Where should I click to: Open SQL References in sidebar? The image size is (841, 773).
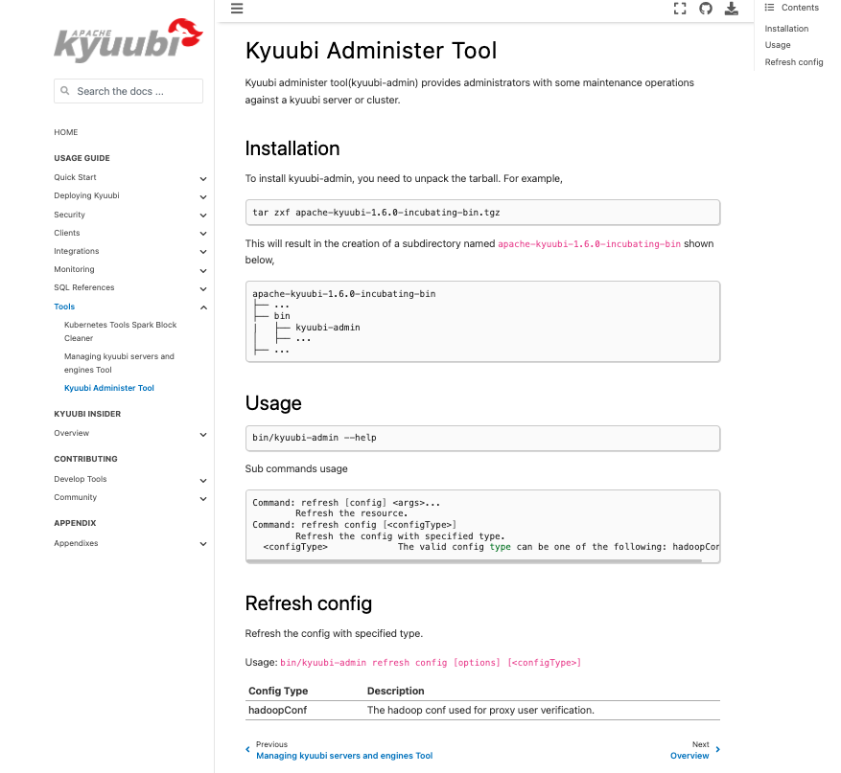(84, 287)
